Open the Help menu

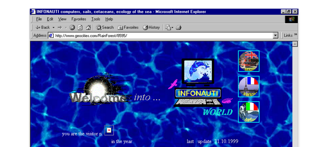[109, 19]
